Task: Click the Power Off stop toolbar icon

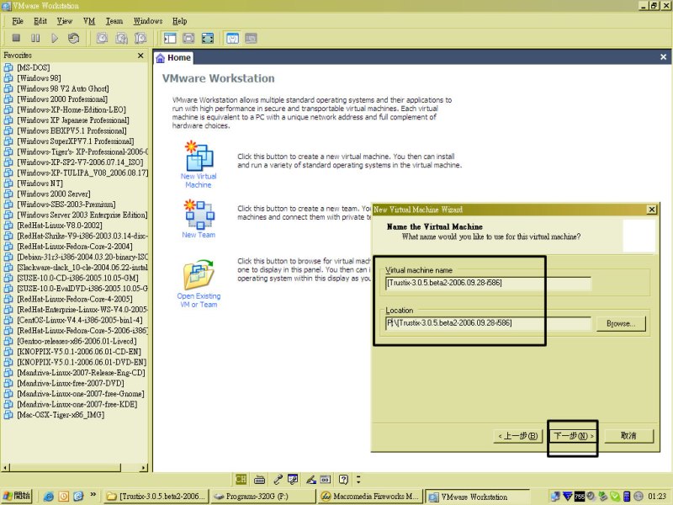Action: [16, 38]
